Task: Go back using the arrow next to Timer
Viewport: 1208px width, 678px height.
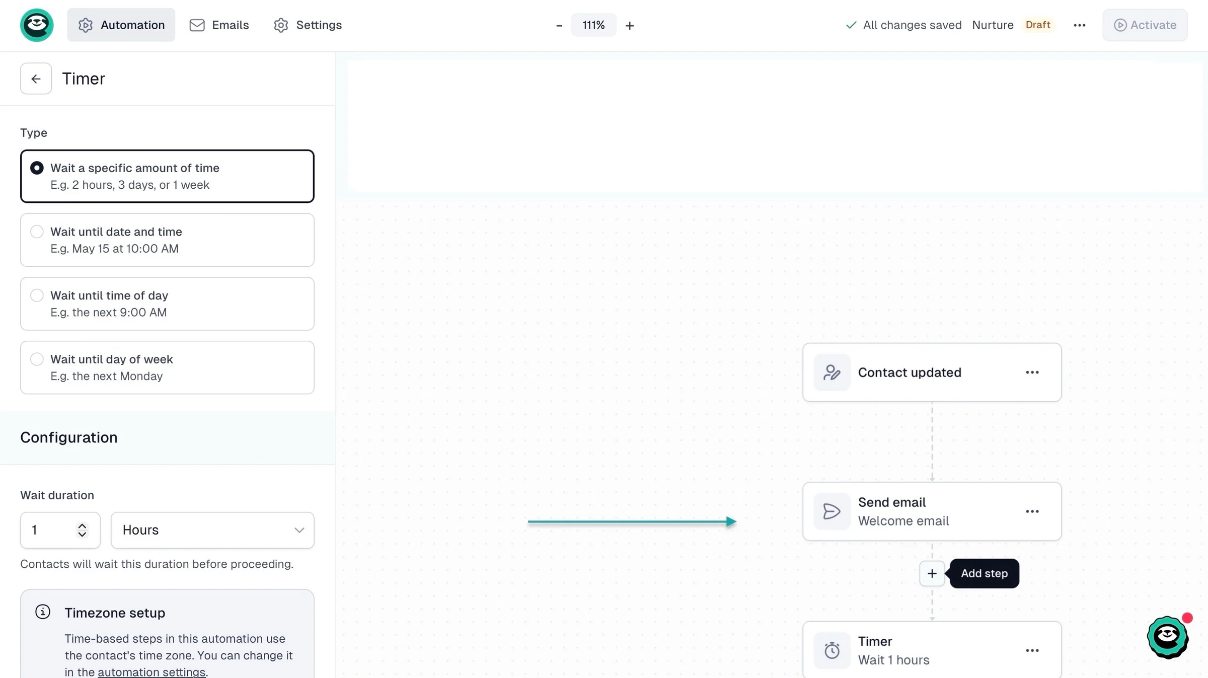Action: [36, 79]
